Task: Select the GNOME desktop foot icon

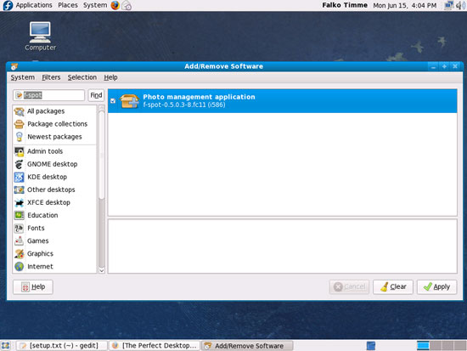Action: point(20,164)
